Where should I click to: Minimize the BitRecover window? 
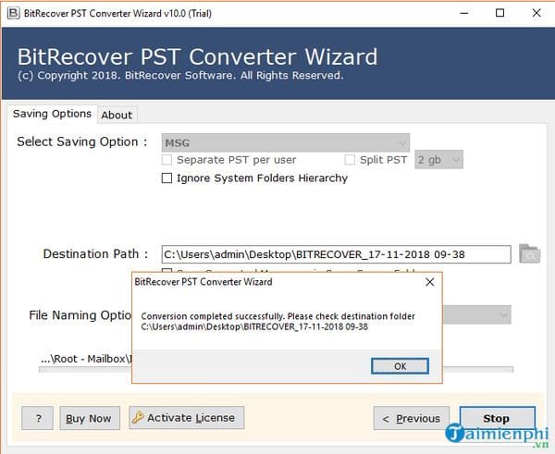coord(464,14)
